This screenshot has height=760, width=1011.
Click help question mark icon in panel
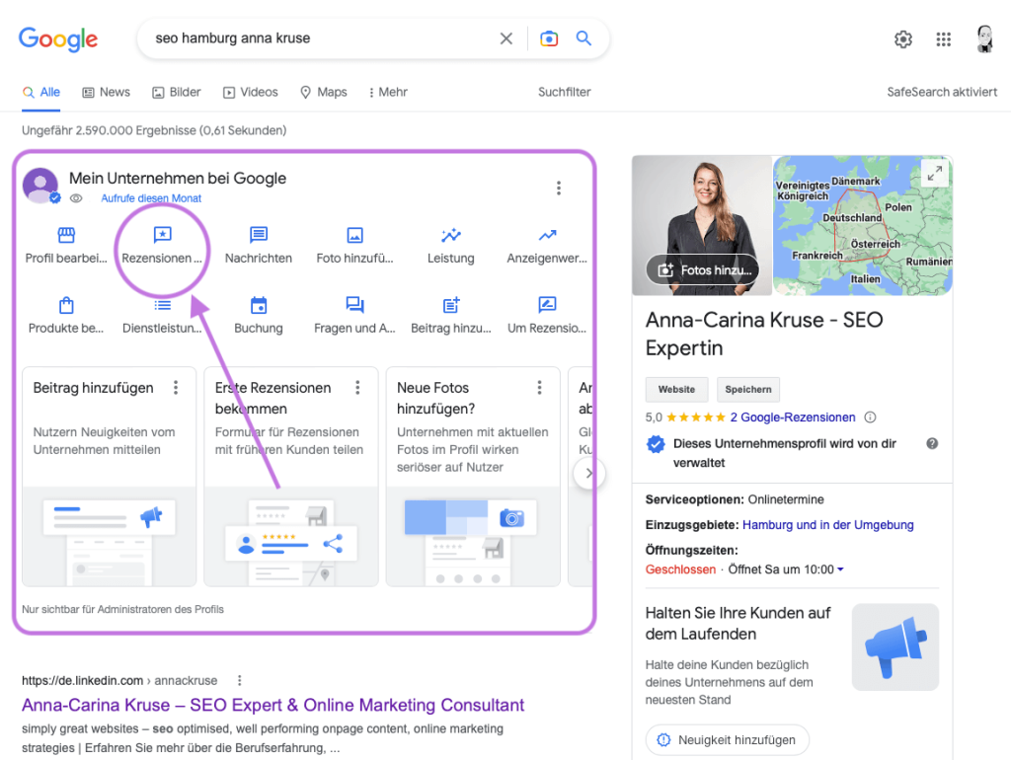[932, 443]
